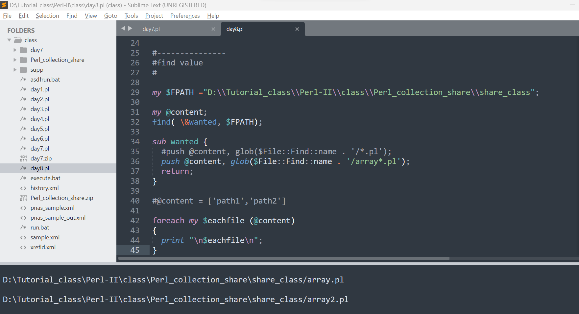579x314 pixels.
Task: Click line number 36 in the gutter
Action: tap(135, 161)
